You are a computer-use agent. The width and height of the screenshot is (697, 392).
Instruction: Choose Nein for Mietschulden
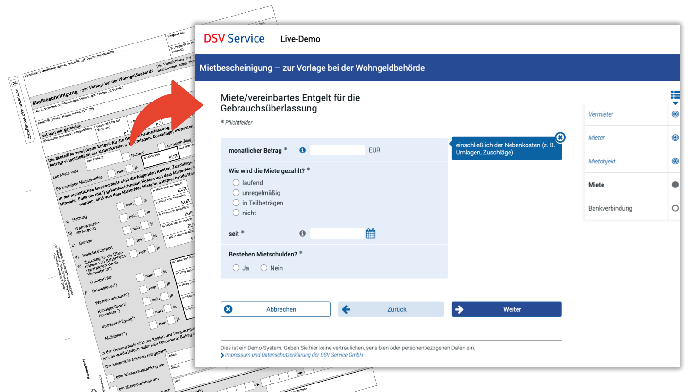pyautogui.click(x=264, y=268)
